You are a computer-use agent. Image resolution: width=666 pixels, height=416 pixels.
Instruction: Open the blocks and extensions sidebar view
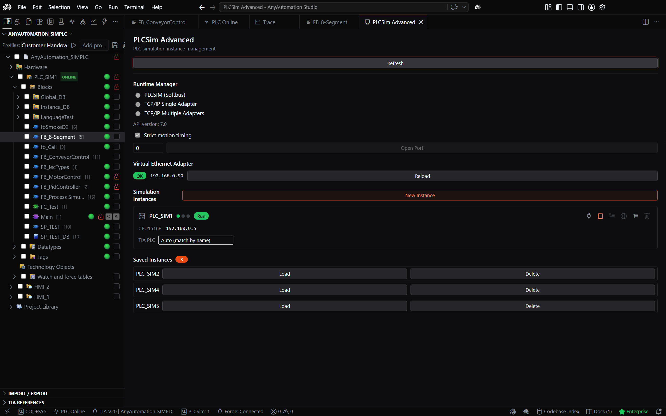pyautogui.click(x=39, y=22)
